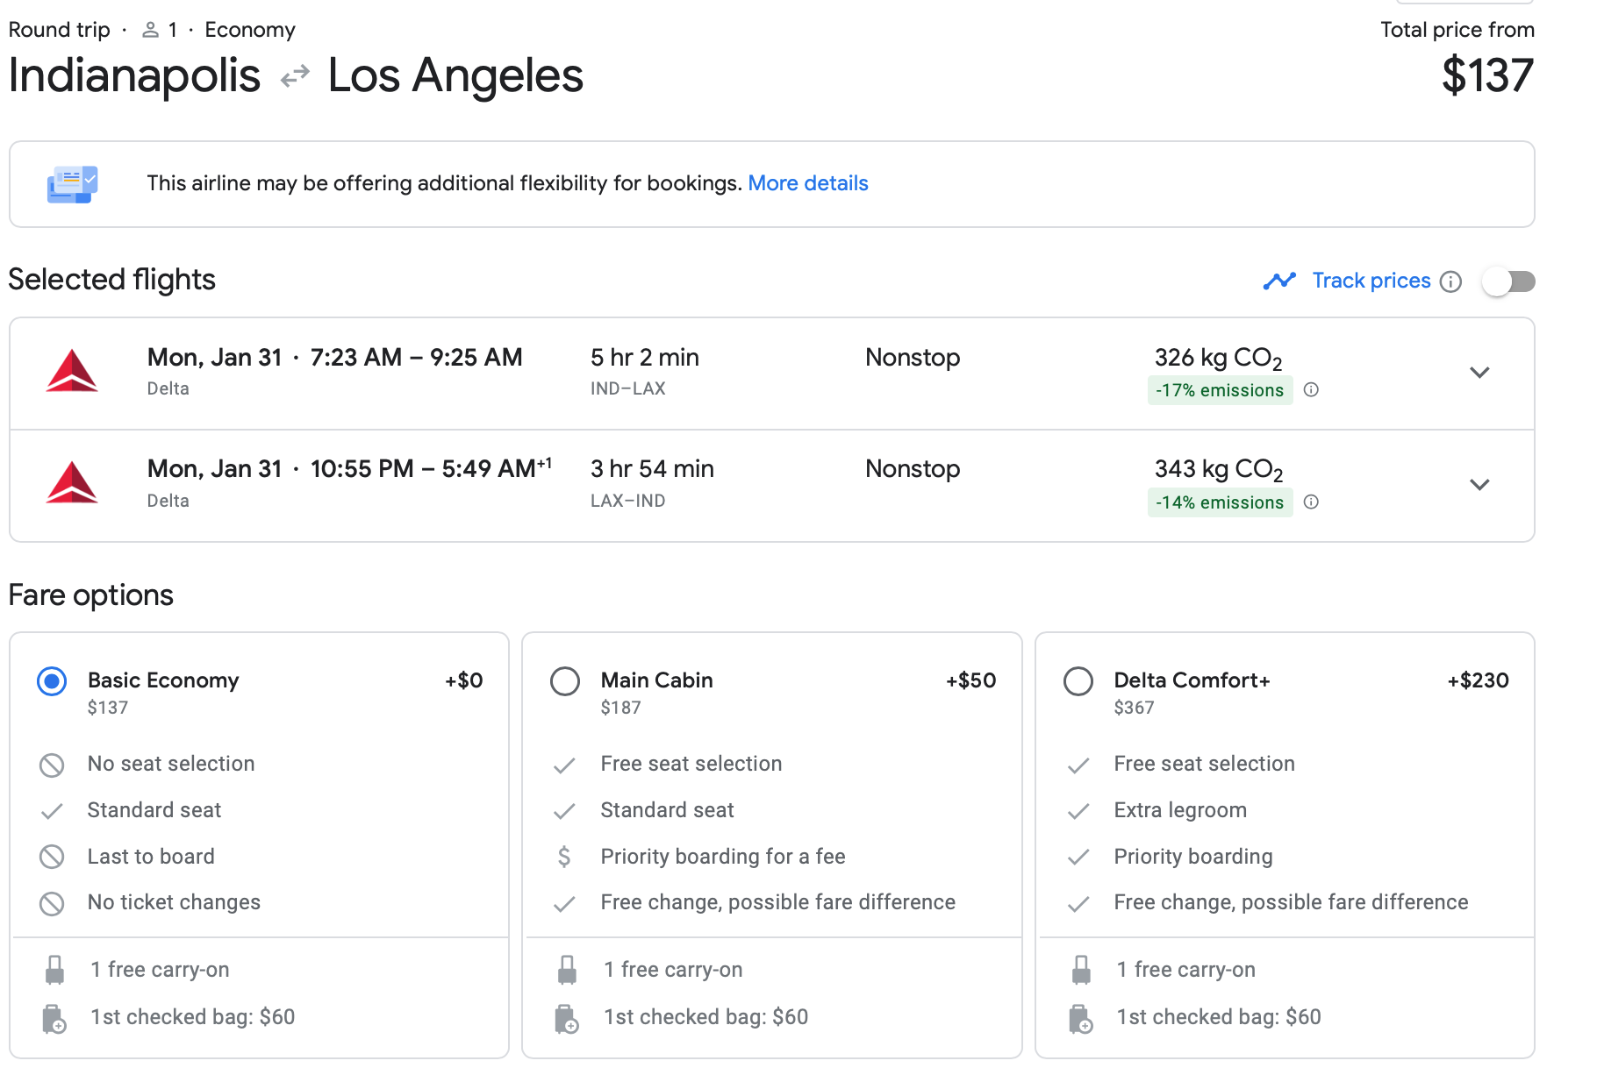Expand the 7:23 AM departing flight details
1597x1075 pixels.
(x=1479, y=373)
